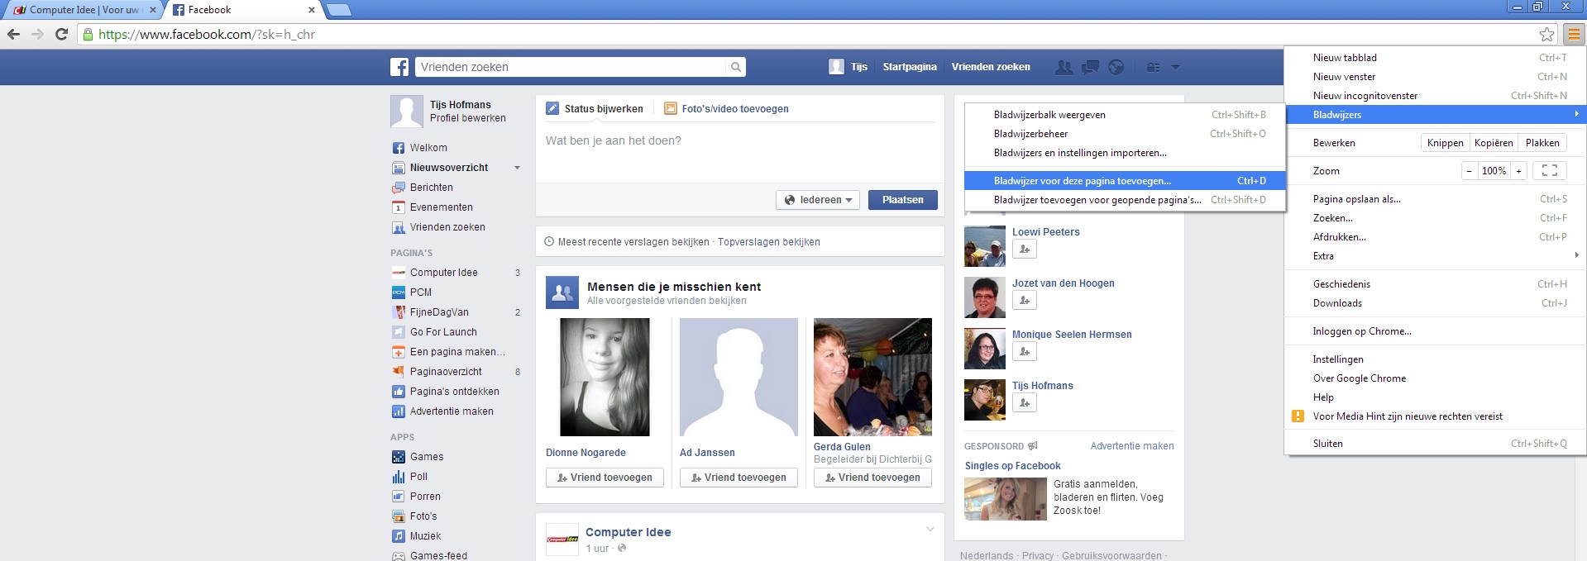Click the Advertentie maken chart icon
The height and width of the screenshot is (561, 1587).
tap(398, 411)
